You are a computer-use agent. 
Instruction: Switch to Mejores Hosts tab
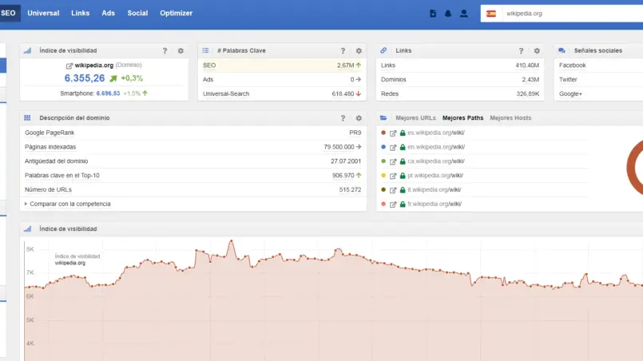(x=510, y=117)
